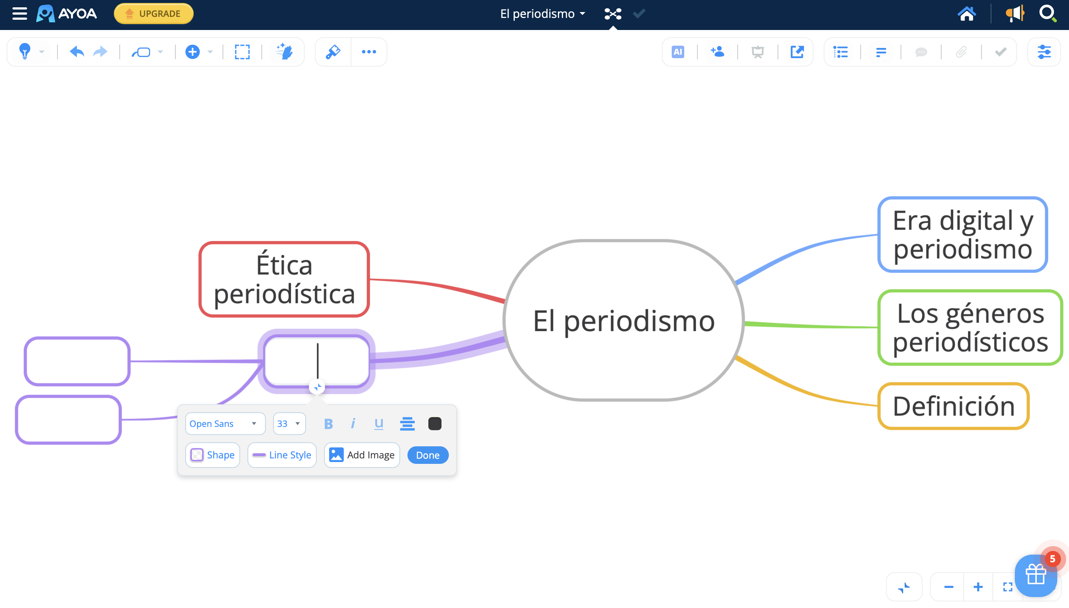Toggle bold formatting on branch text

[x=329, y=423]
